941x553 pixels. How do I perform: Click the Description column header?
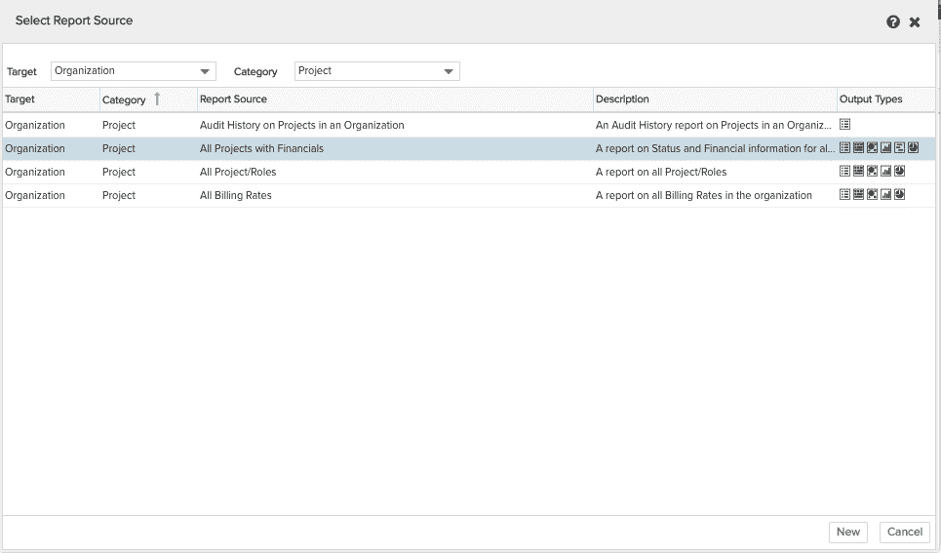tap(622, 99)
